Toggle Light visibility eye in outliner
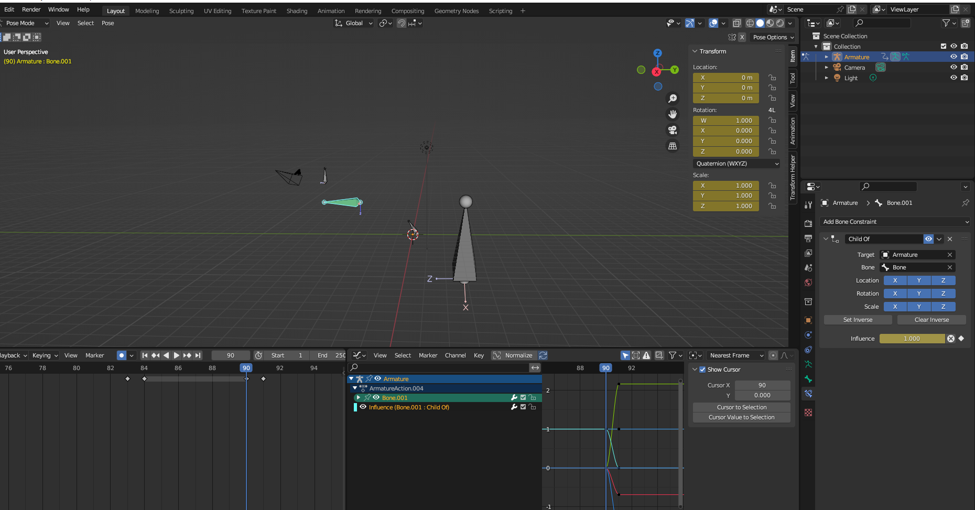This screenshot has width=975, height=510. pos(954,78)
